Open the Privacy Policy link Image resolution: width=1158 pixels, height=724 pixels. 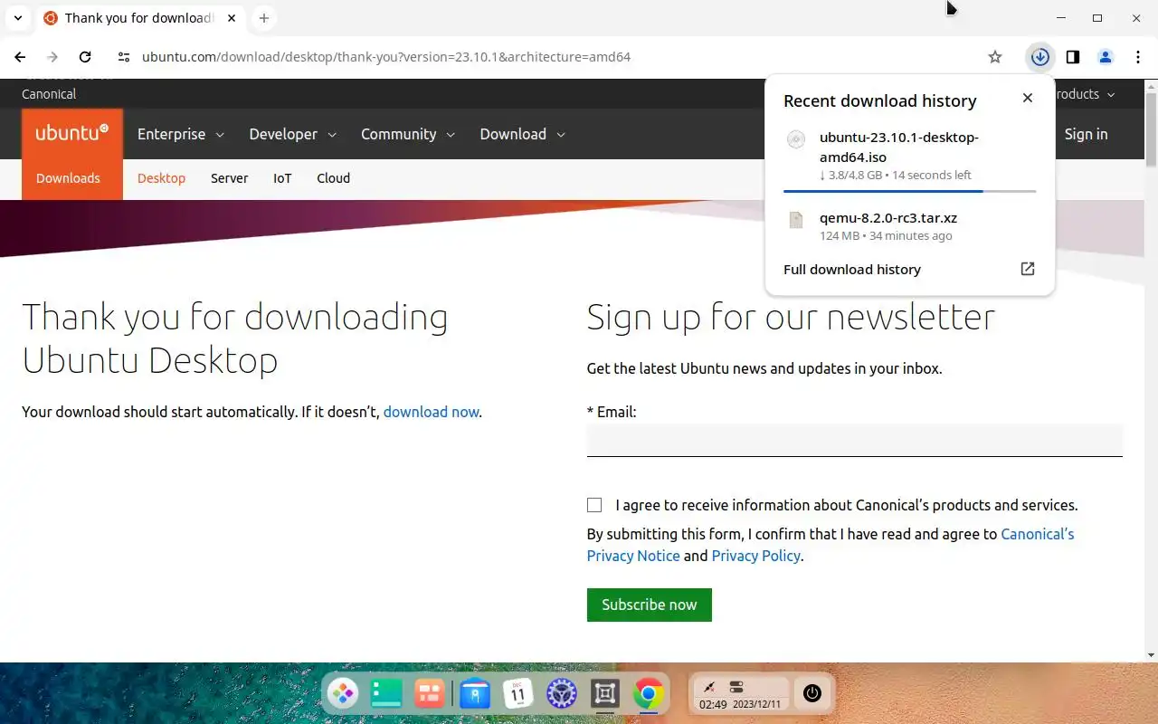pos(756,556)
